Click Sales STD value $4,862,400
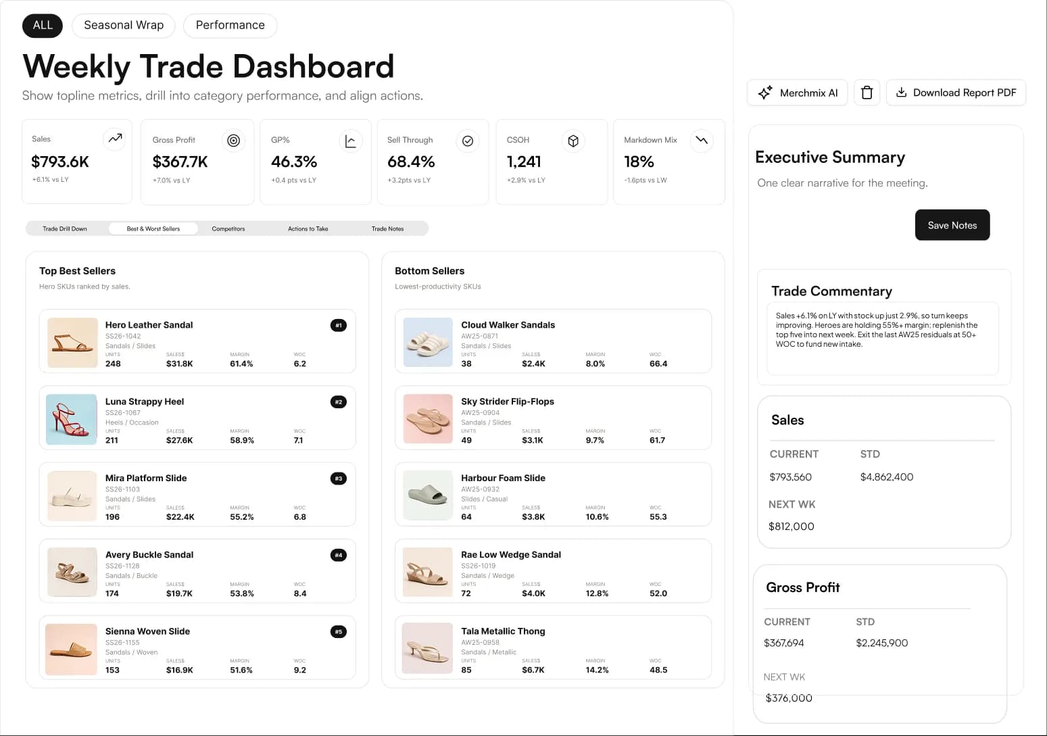This screenshot has width=1047, height=736. 887,477
